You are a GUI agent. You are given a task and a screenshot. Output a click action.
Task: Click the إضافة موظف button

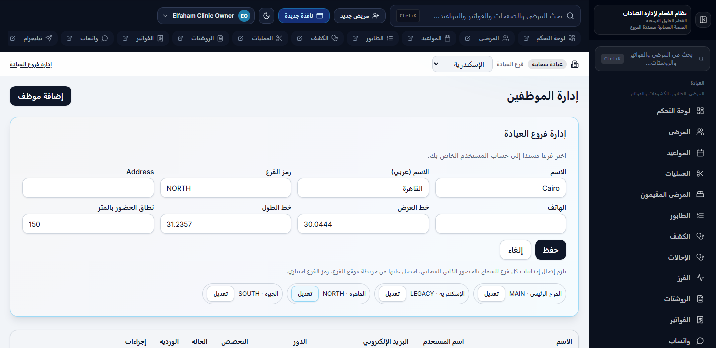(x=40, y=96)
